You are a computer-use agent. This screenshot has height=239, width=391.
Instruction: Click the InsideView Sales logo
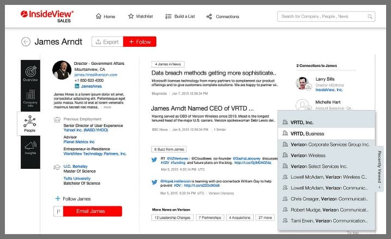coord(47,16)
